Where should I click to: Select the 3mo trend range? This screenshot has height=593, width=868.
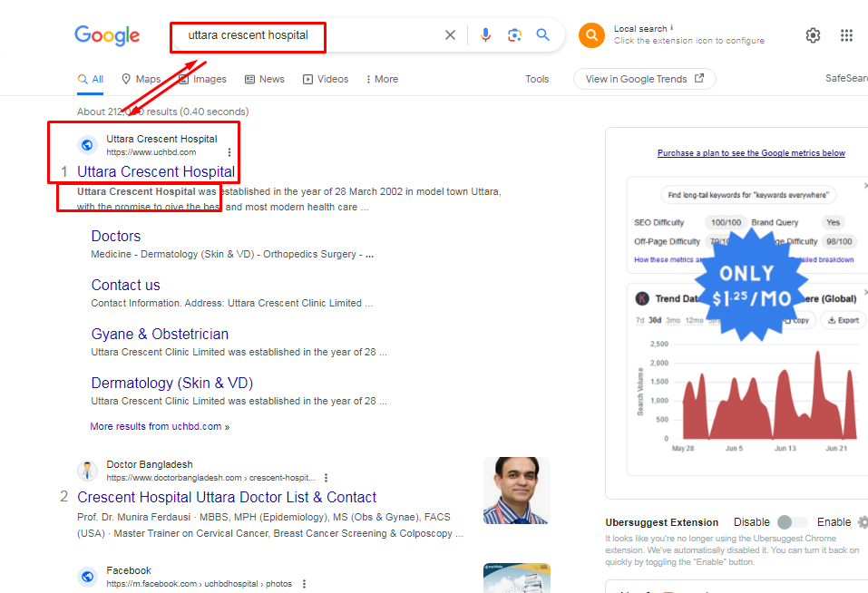pos(673,320)
